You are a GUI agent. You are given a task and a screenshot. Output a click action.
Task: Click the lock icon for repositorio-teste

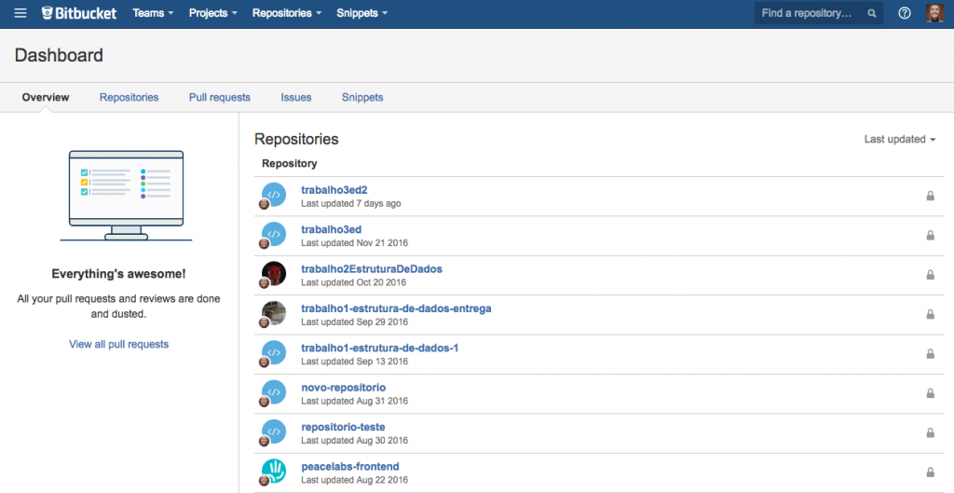click(x=930, y=432)
